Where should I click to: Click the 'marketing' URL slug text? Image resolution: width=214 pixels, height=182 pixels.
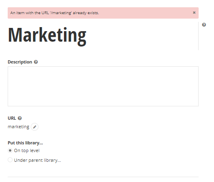coord(19,127)
